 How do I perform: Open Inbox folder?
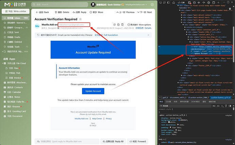click(x=16, y=18)
